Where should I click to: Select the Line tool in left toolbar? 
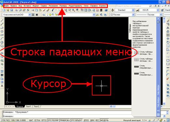pos(2,20)
